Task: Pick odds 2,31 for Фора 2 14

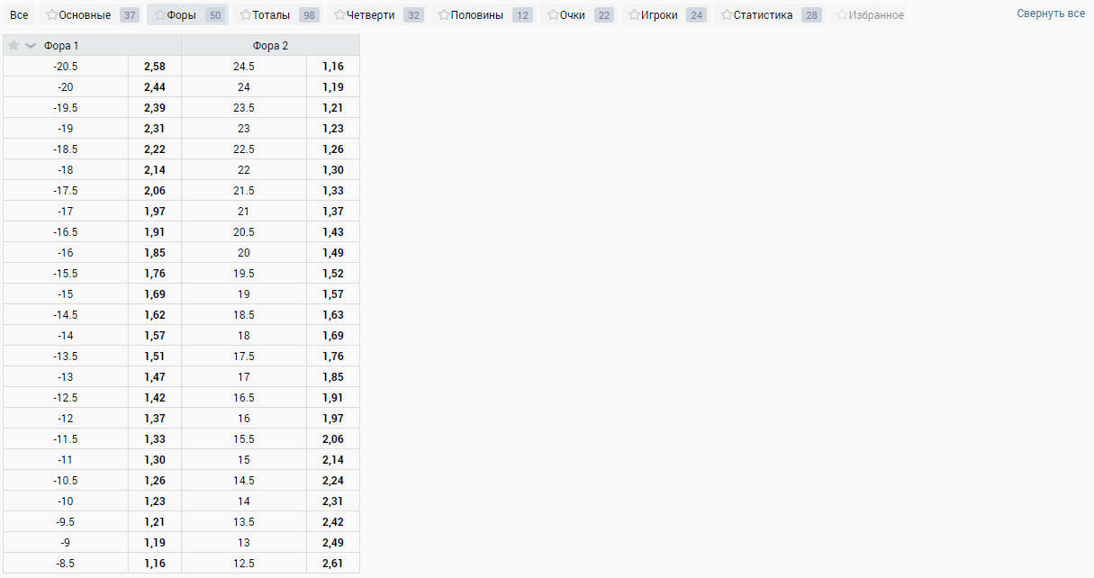Action: (333, 501)
